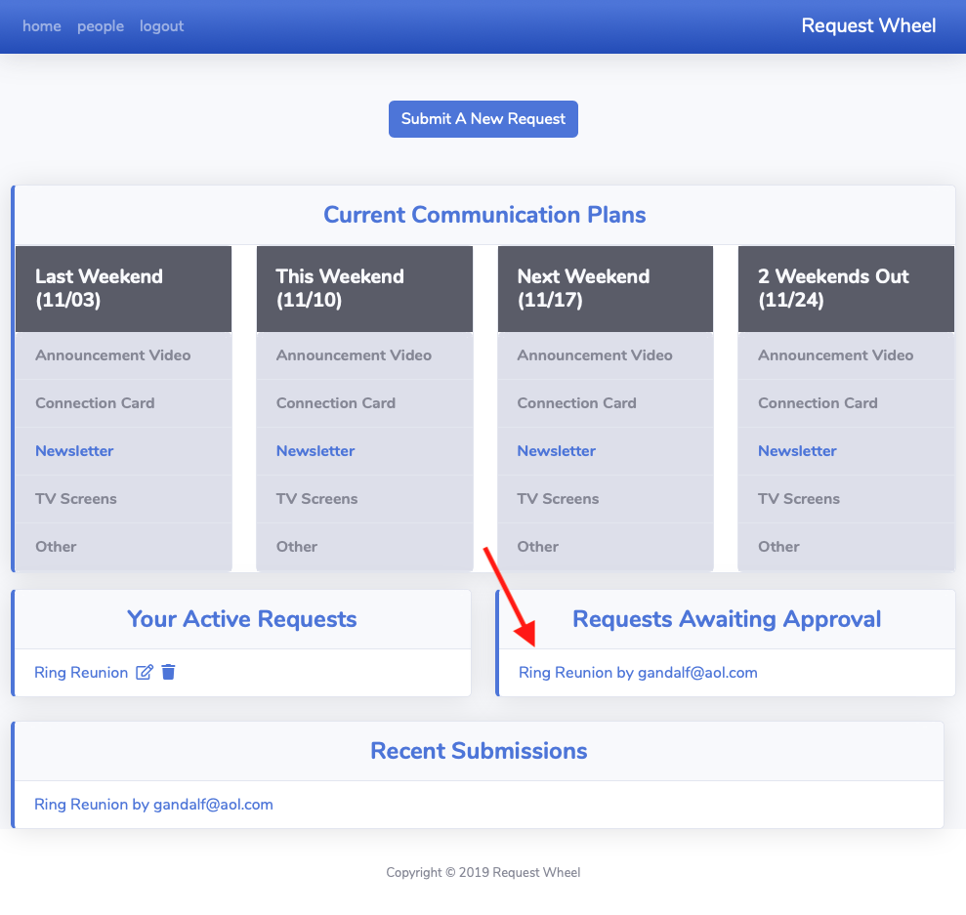Open Newsletter under Next Weekend (11/17)
The width and height of the screenshot is (966, 915).
point(557,451)
